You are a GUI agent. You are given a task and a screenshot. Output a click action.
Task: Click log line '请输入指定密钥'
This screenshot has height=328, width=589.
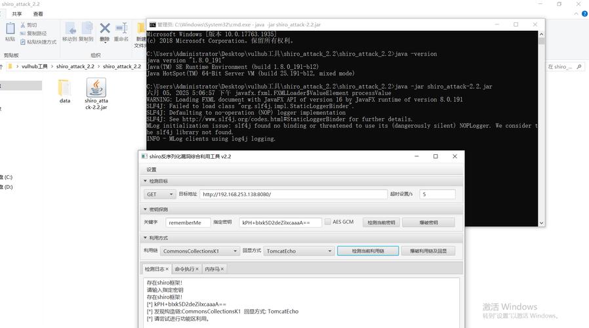click(165, 290)
